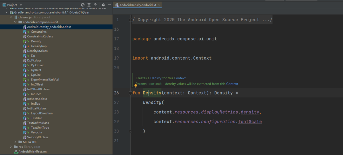Open Project panel settings gear
Viewport: 343px width, 155px height.
[103, 5]
